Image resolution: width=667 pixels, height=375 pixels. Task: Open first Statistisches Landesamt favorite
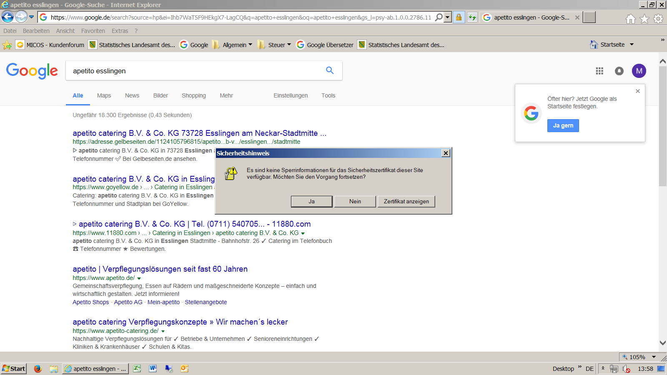132,45
